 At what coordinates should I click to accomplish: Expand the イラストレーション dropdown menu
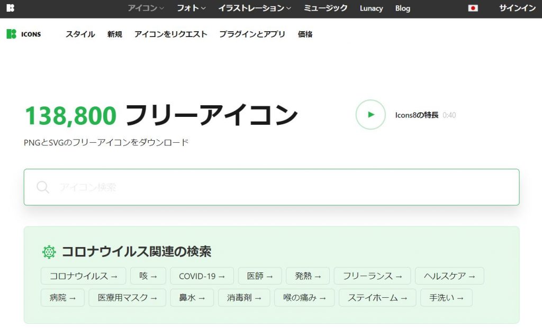pyautogui.click(x=255, y=8)
